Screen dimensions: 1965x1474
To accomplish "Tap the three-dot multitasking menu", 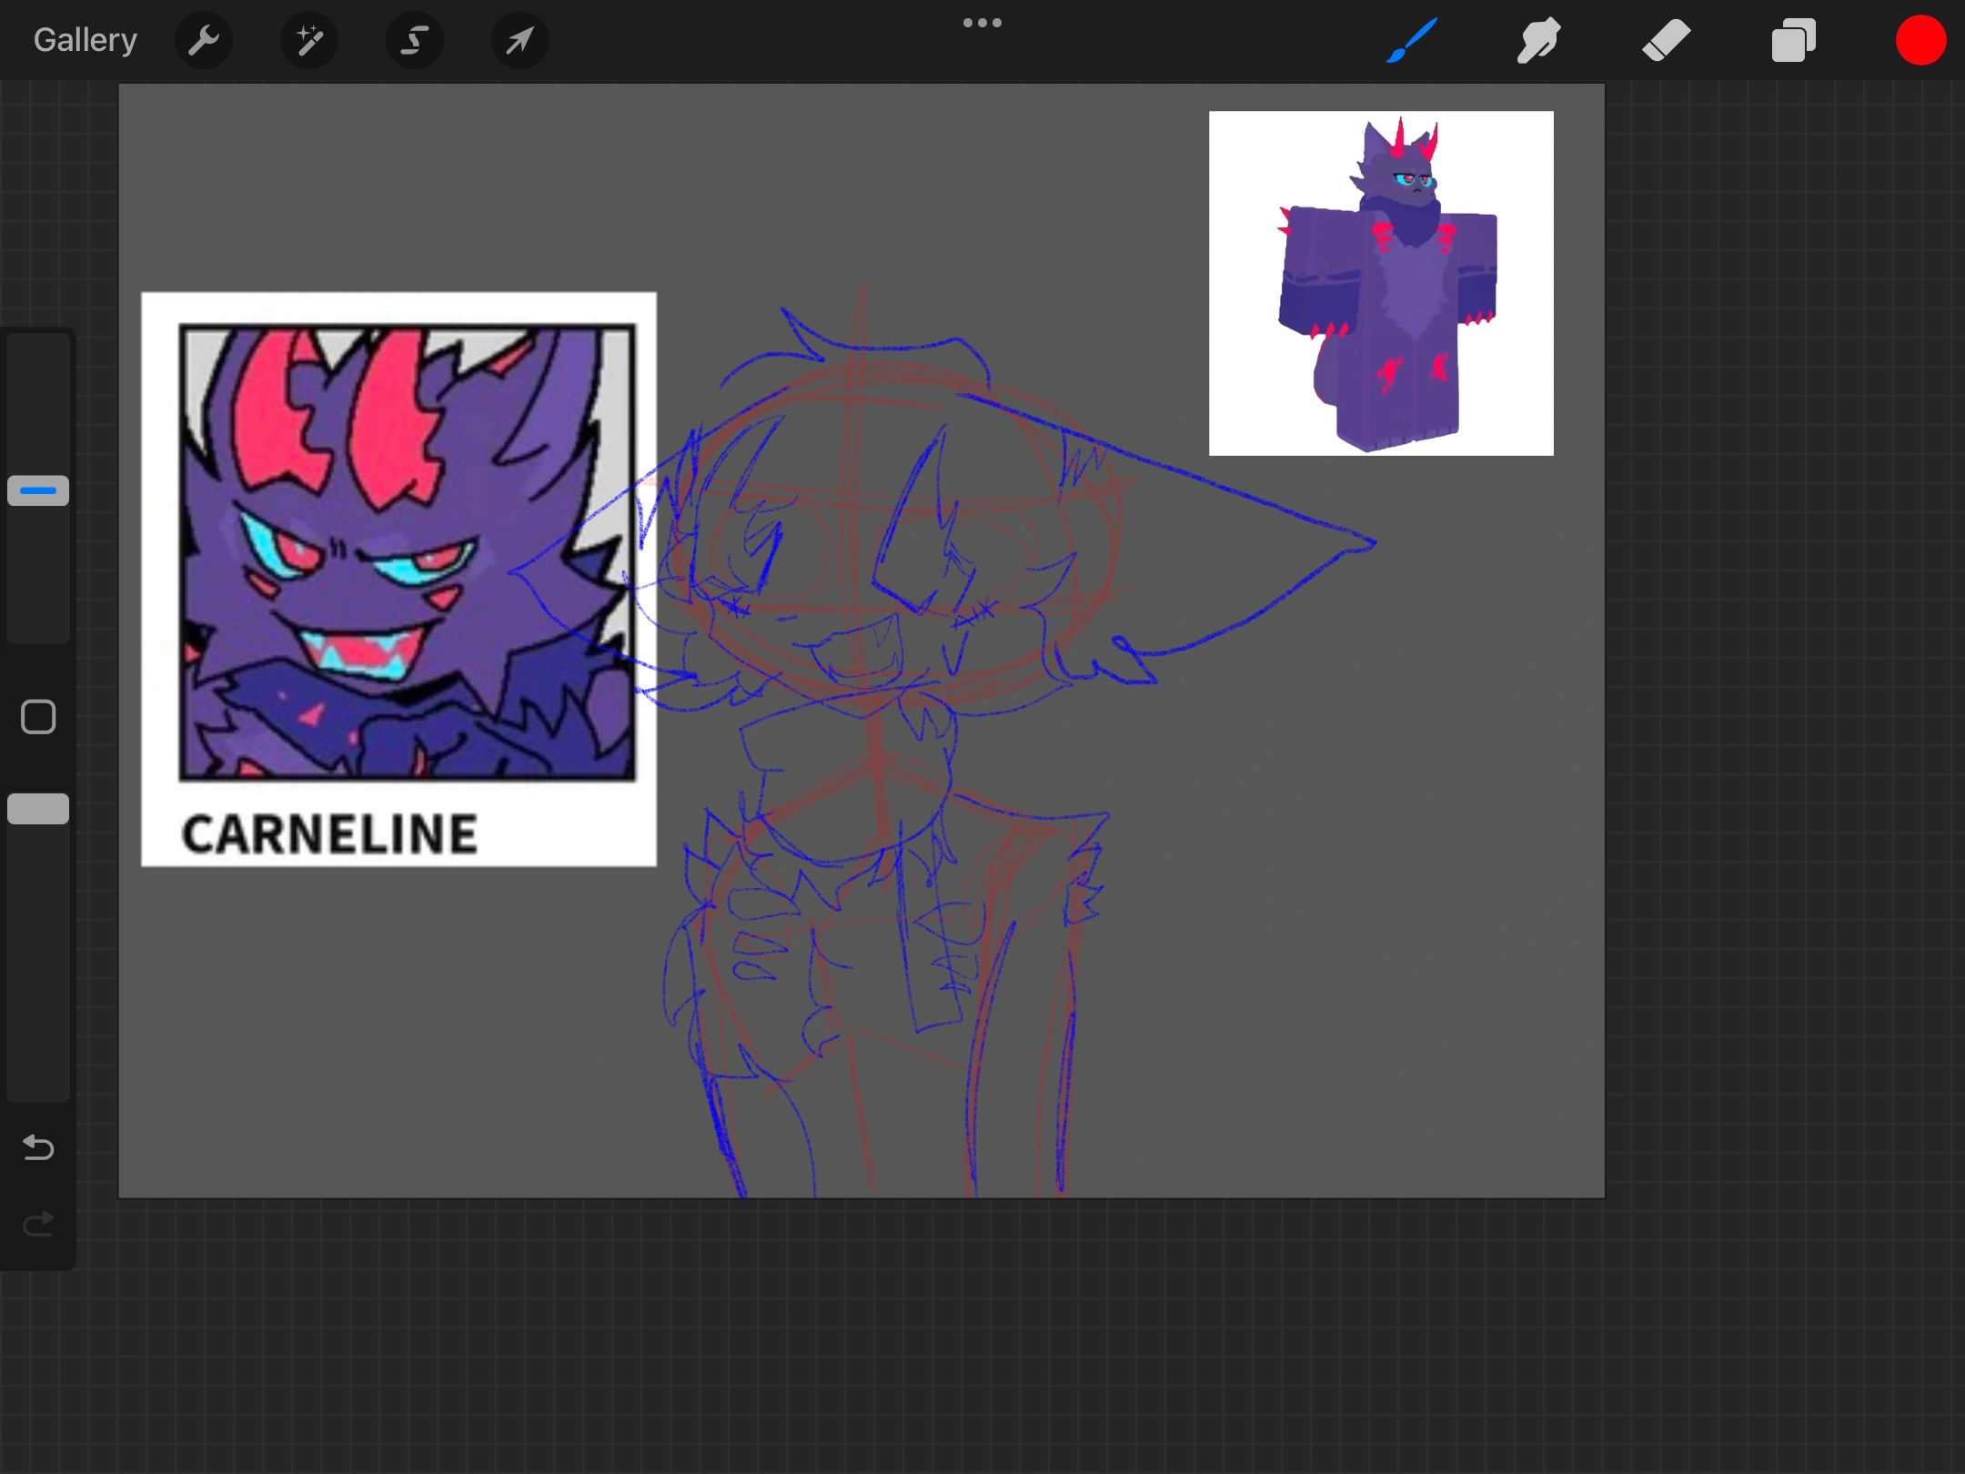I will (x=982, y=23).
